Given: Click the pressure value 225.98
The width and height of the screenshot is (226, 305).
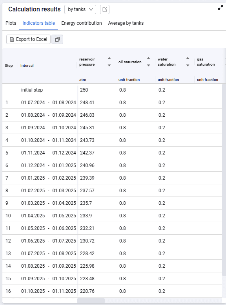Looking at the screenshot, I should click(x=87, y=266).
